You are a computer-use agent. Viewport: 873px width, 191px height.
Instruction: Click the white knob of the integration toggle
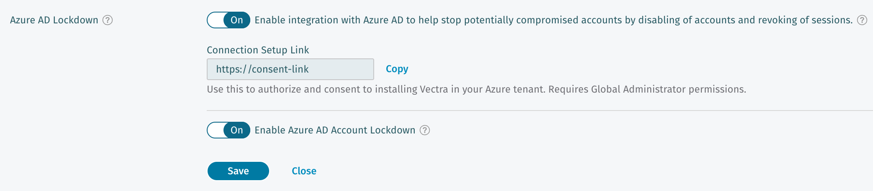click(x=216, y=20)
